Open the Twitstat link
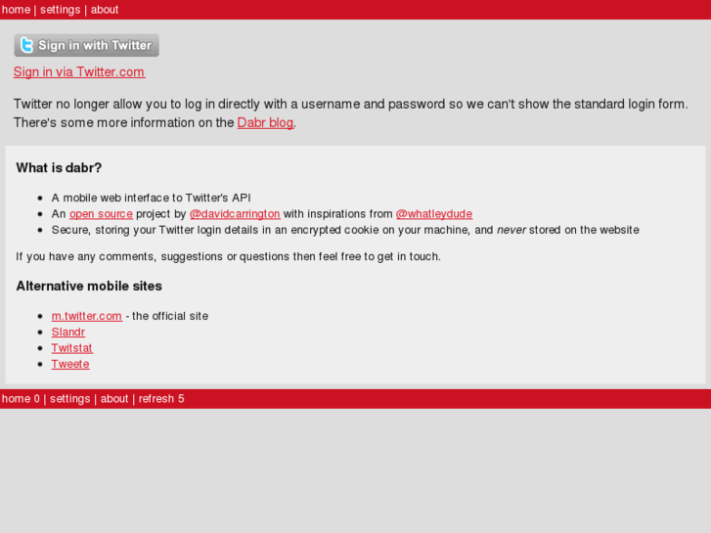The image size is (711, 533). tap(72, 348)
